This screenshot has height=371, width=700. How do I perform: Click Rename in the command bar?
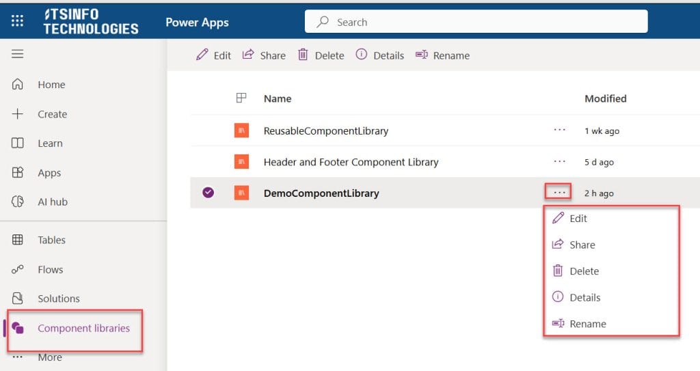pyautogui.click(x=442, y=55)
